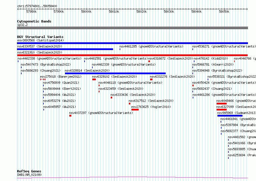Select the red esv2763625 variant bar
This screenshot has height=181, width=256.
tap(135, 110)
